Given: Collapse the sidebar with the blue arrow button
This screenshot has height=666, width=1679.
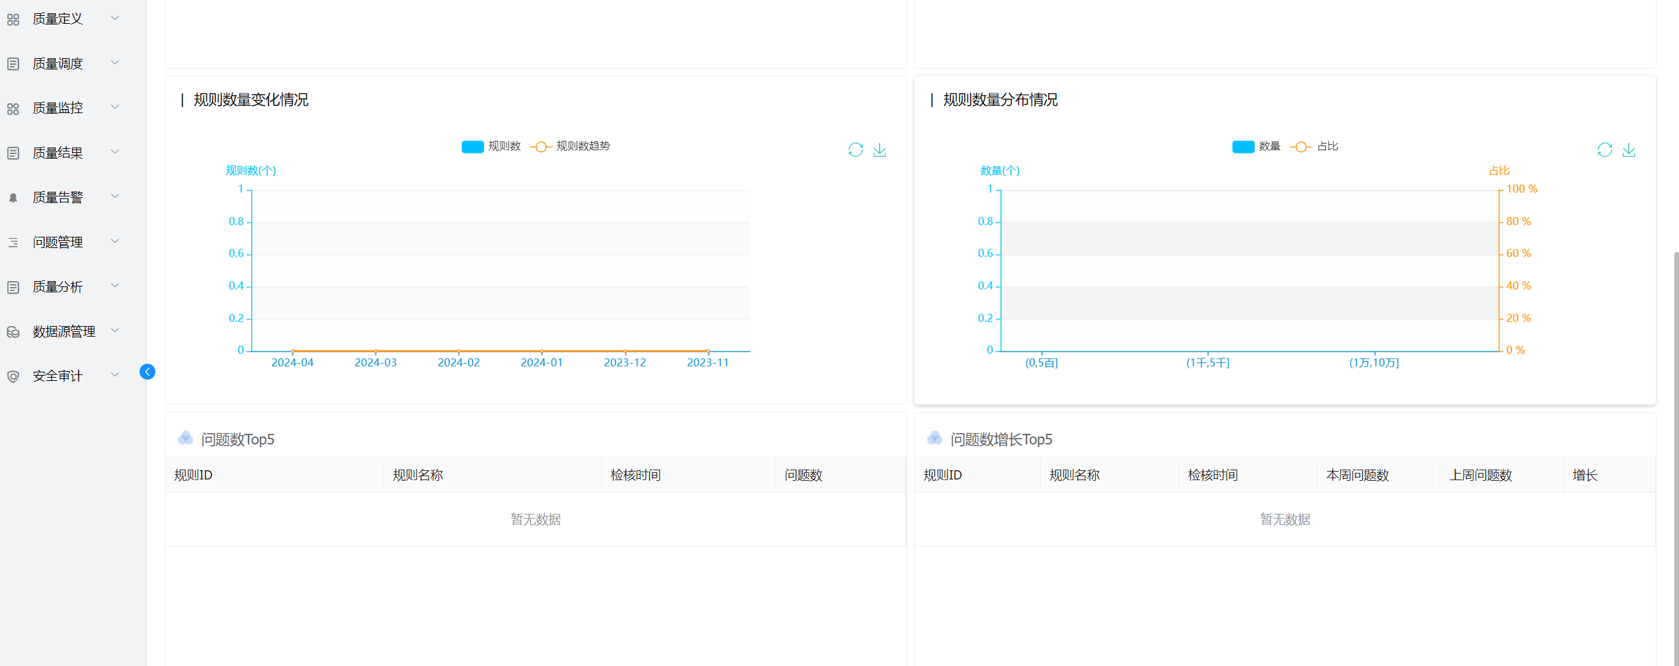Looking at the screenshot, I should (x=147, y=372).
